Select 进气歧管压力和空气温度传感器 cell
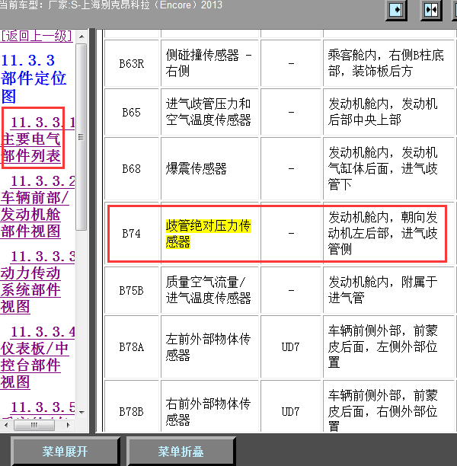457x466 pixels. 210,113
